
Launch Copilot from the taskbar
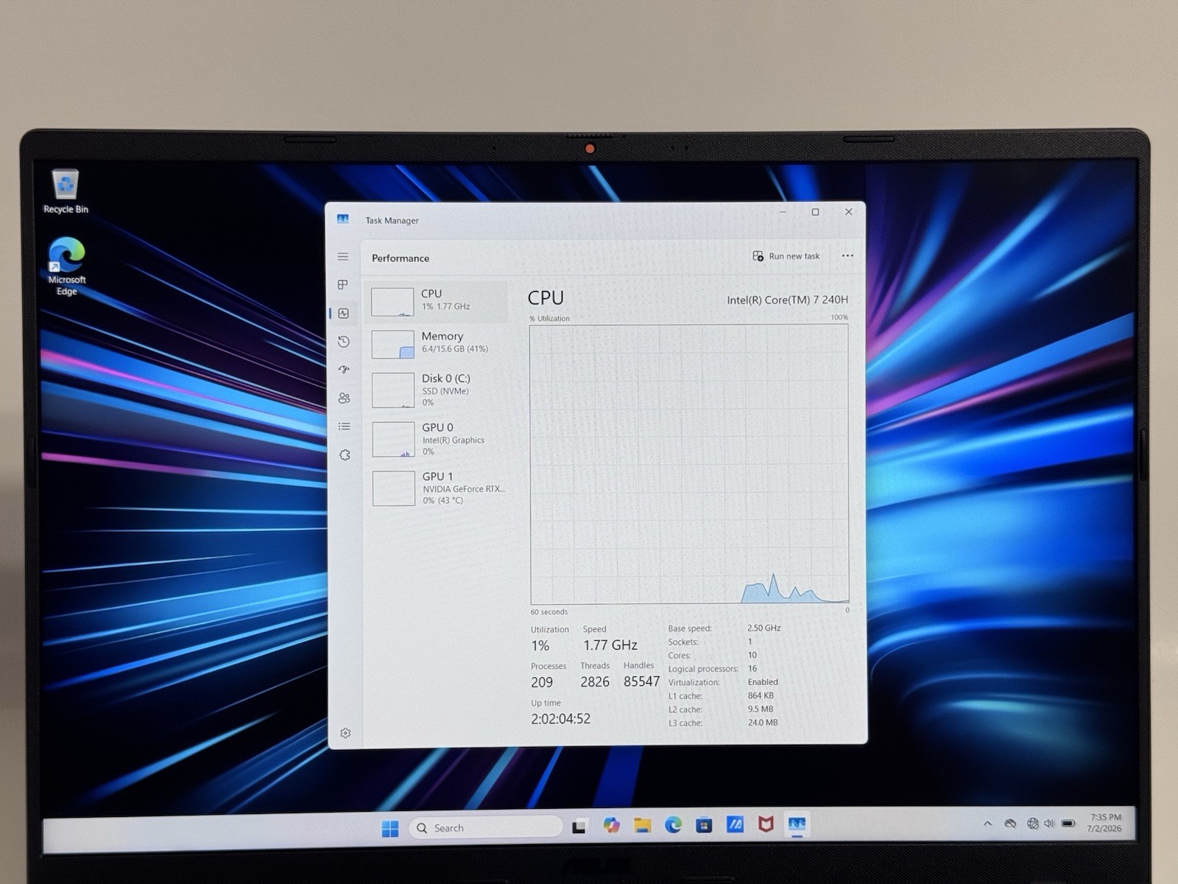click(611, 826)
